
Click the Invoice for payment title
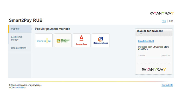click(150, 31)
